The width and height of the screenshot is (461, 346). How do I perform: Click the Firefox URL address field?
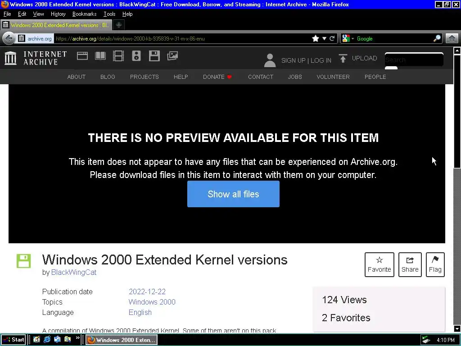click(182, 39)
